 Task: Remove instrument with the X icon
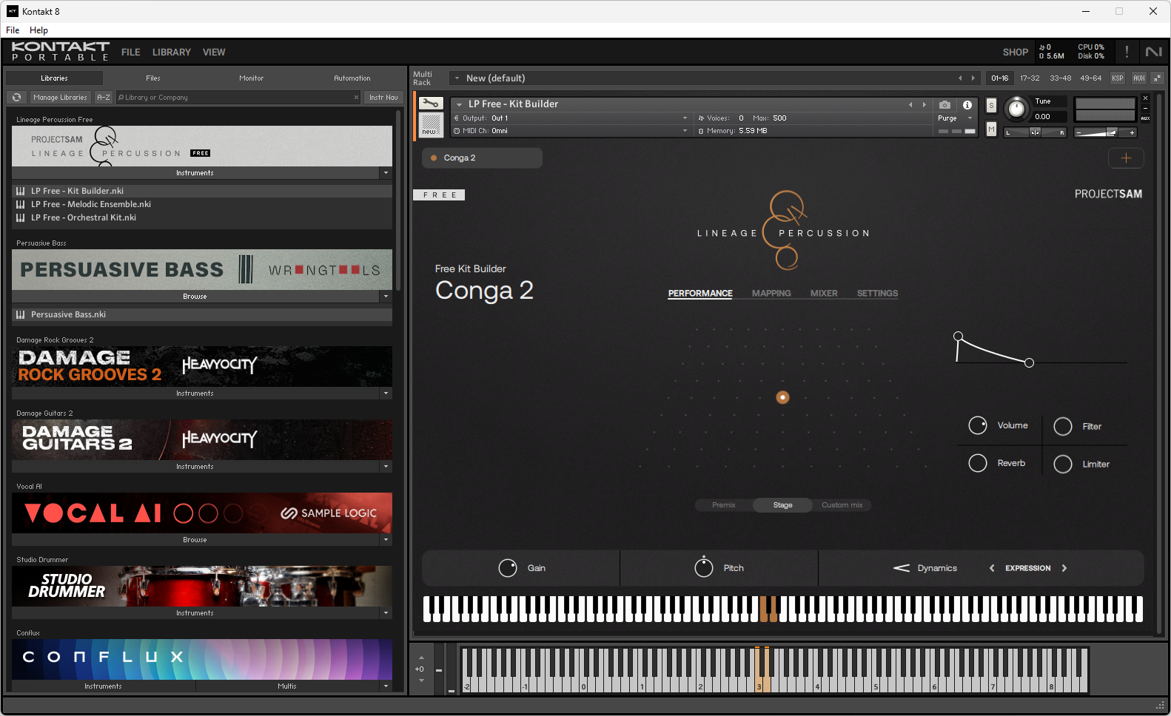[x=1145, y=98]
